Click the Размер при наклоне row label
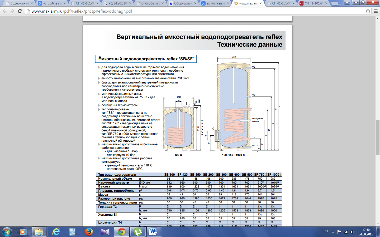The width and height of the screenshot is (380, 237). [114, 199]
